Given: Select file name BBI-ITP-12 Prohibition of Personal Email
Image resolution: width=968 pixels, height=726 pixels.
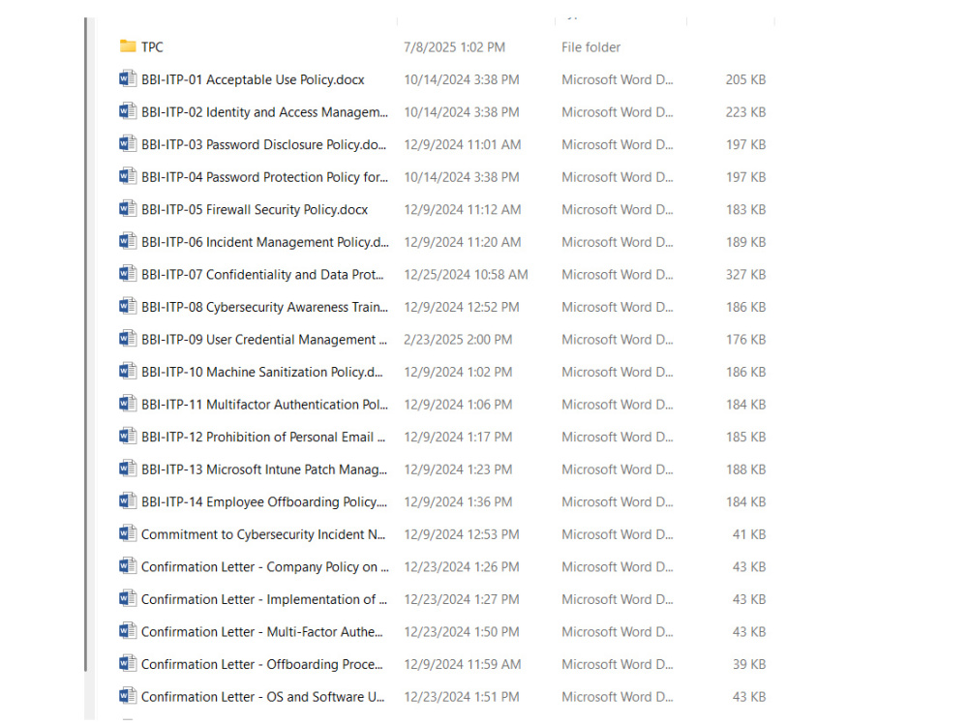Looking at the screenshot, I should pyautogui.click(x=263, y=438).
